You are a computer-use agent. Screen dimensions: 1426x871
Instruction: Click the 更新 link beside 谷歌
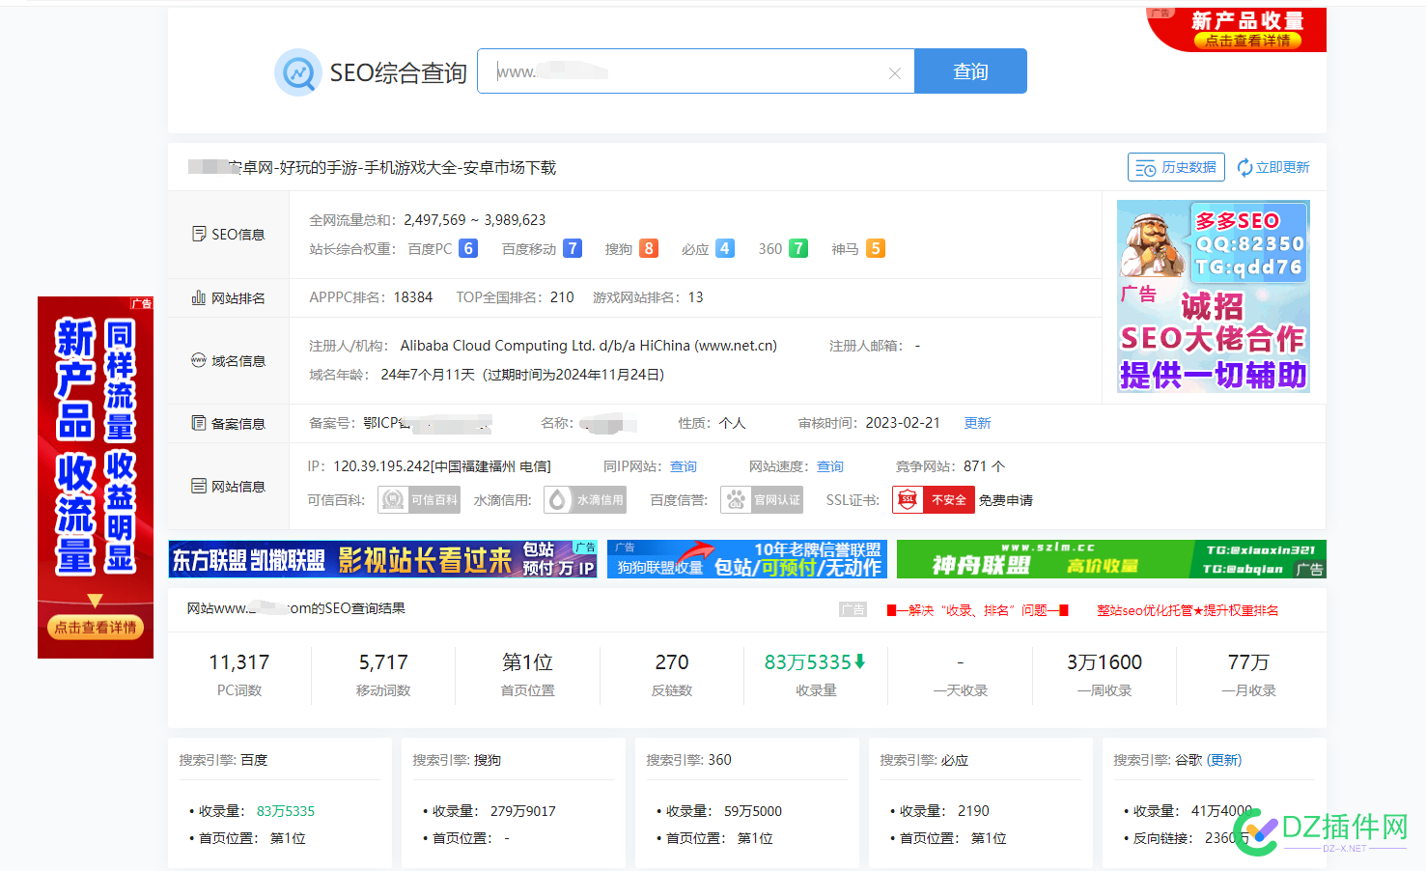tap(1224, 760)
